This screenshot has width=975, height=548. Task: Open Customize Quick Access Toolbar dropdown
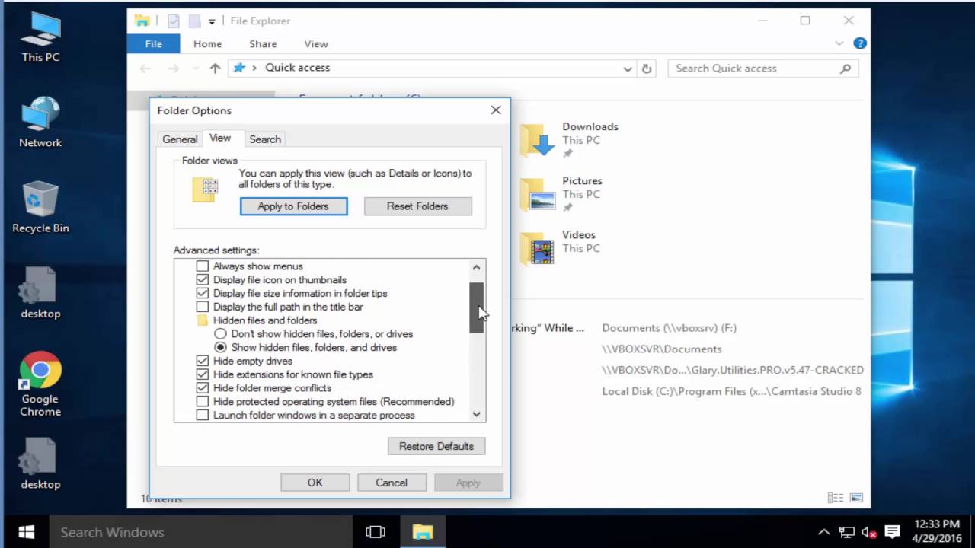click(212, 21)
